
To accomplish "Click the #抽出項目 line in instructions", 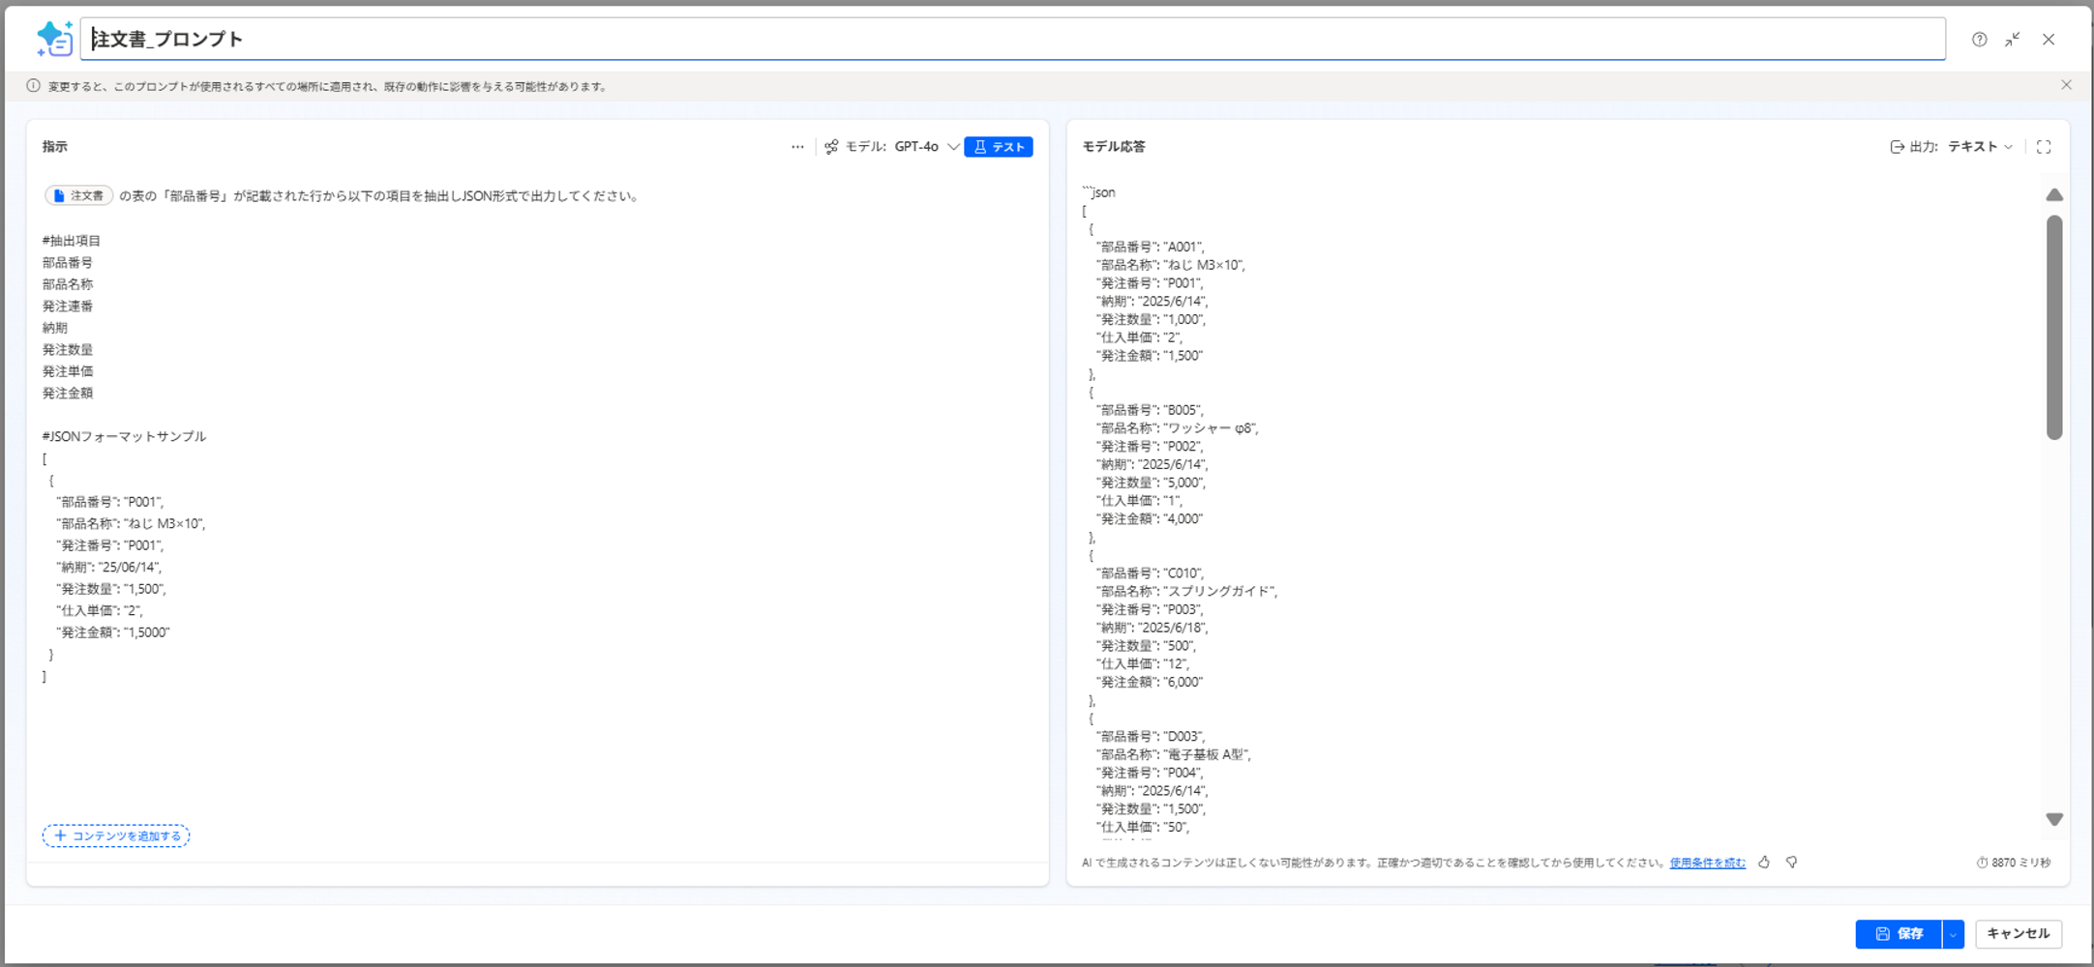I will tap(72, 241).
